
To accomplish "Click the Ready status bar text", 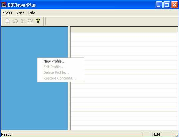I will click(6, 134).
